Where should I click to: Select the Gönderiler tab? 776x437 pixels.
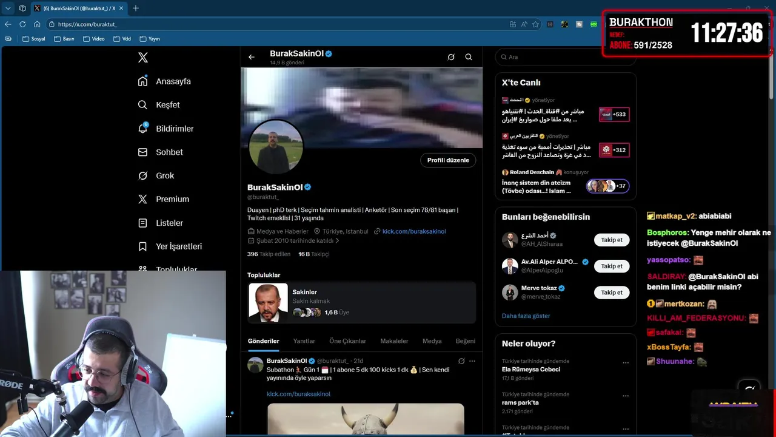263,341
